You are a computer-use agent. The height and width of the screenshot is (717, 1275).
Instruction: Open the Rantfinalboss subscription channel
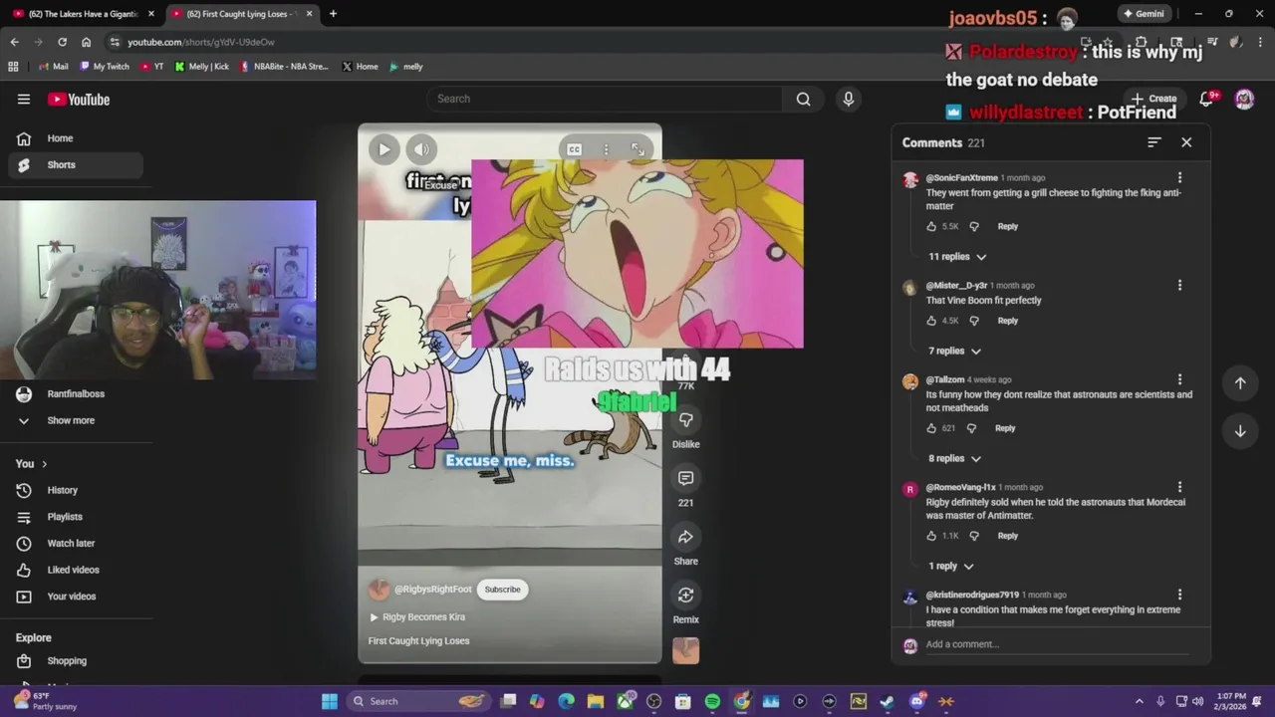coord(76,394)
